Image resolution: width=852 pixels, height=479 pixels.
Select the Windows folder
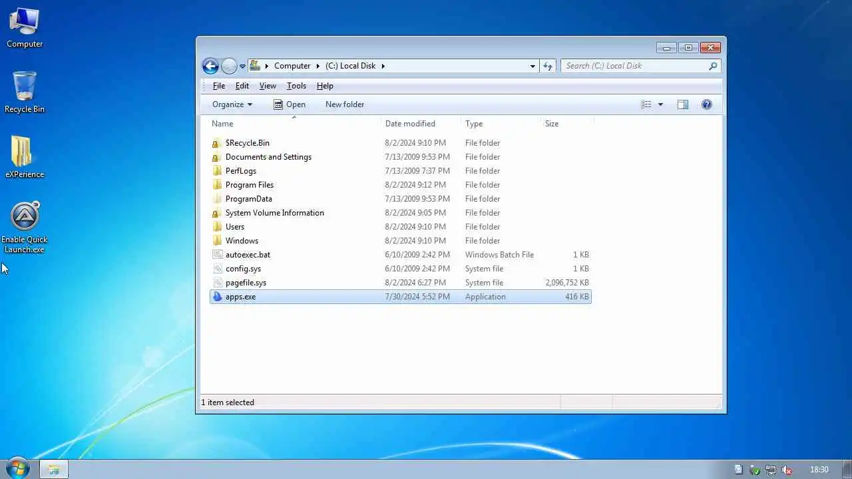click(400, 241)
